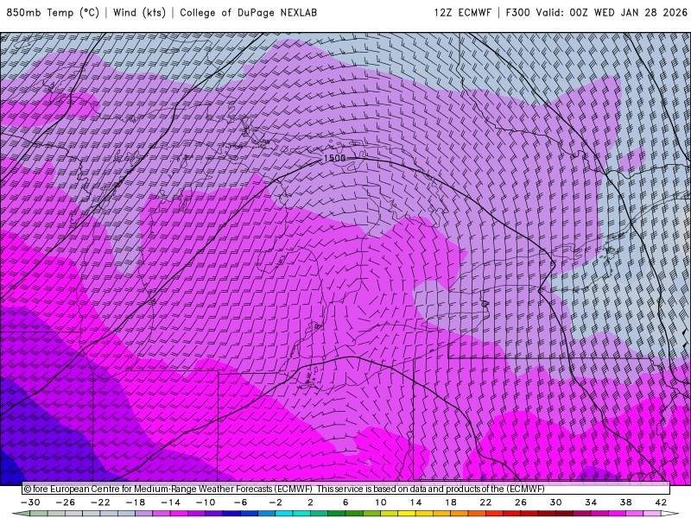Click the "850mb Temp (°C)" title text
Screen dimensions: 691x518
coord(53,12)
